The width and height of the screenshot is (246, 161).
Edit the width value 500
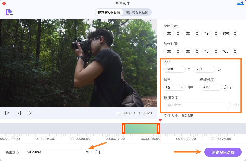(x=174, y=69)
